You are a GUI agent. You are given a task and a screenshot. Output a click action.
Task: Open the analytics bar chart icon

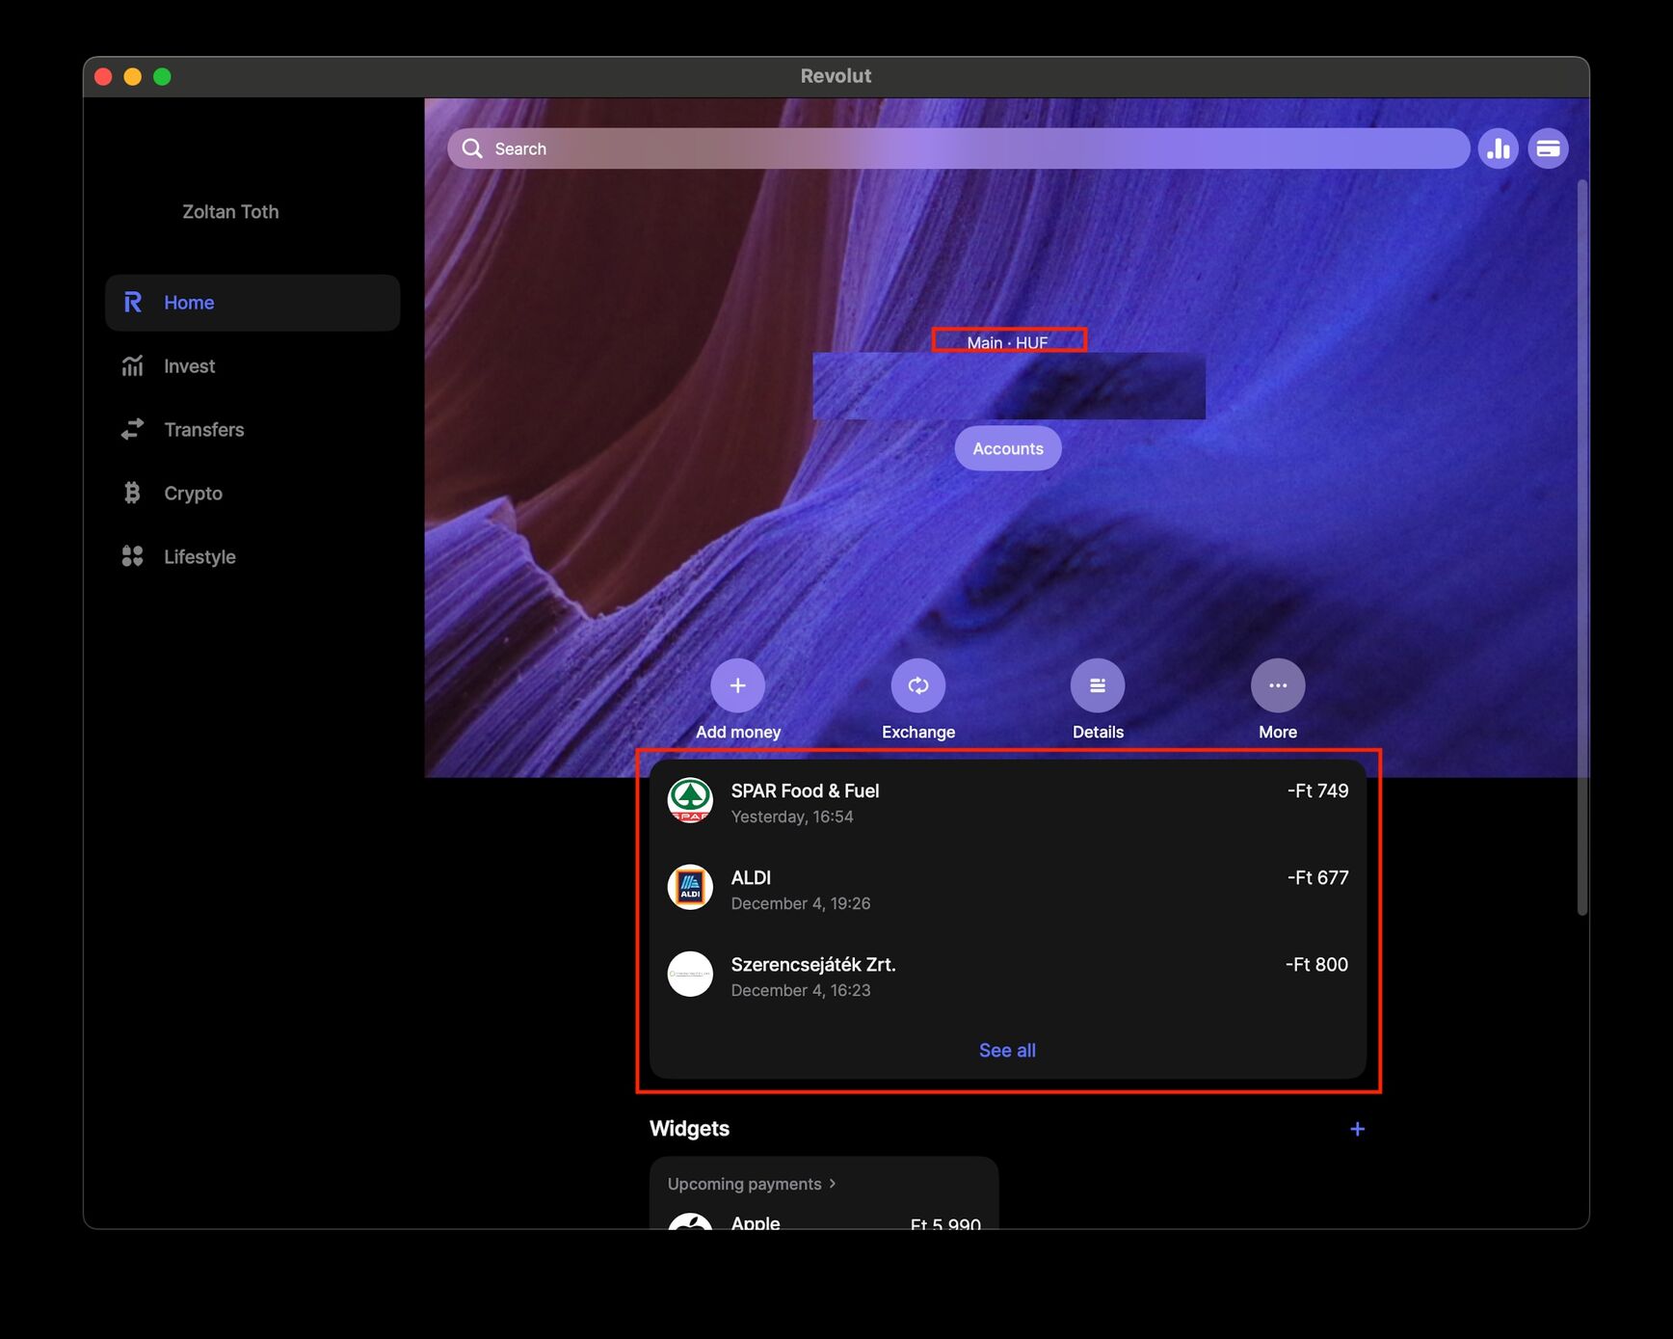tap(1499, 148)
